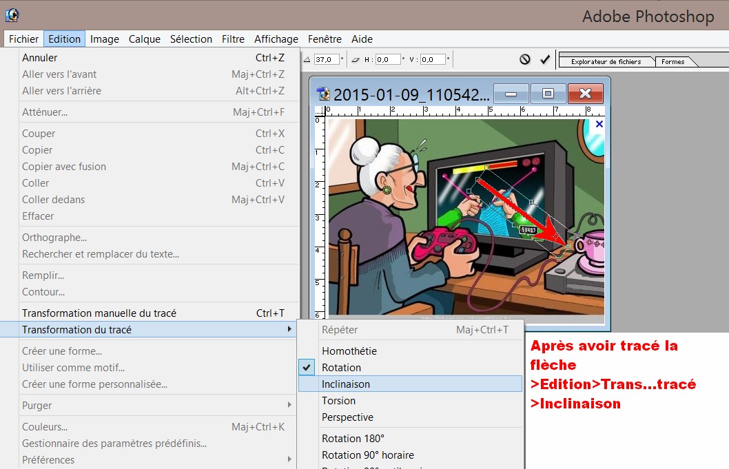Expand the Préférences submenu arrow
The image size is (729, 469).
(x=289, y=459)
